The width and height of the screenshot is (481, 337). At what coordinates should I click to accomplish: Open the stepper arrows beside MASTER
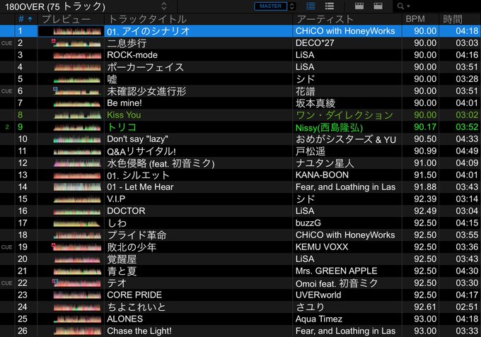tap(291, 6)
